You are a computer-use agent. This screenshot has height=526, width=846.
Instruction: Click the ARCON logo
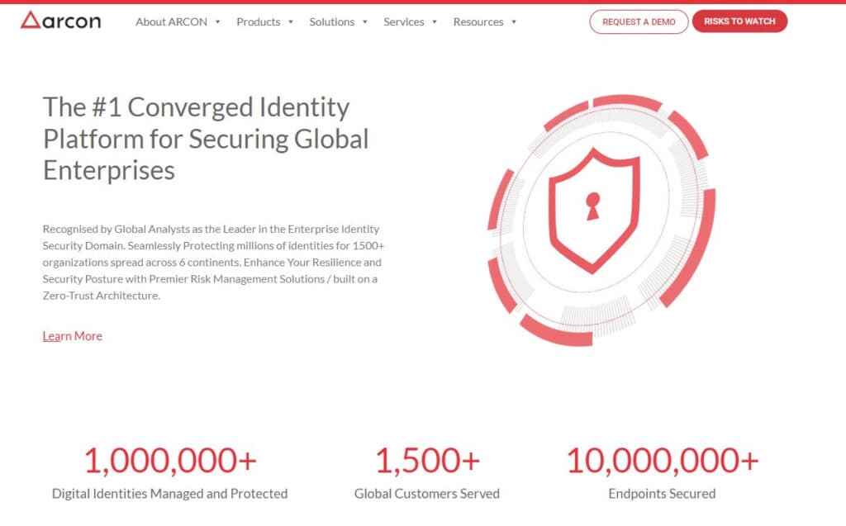[60, 21]
